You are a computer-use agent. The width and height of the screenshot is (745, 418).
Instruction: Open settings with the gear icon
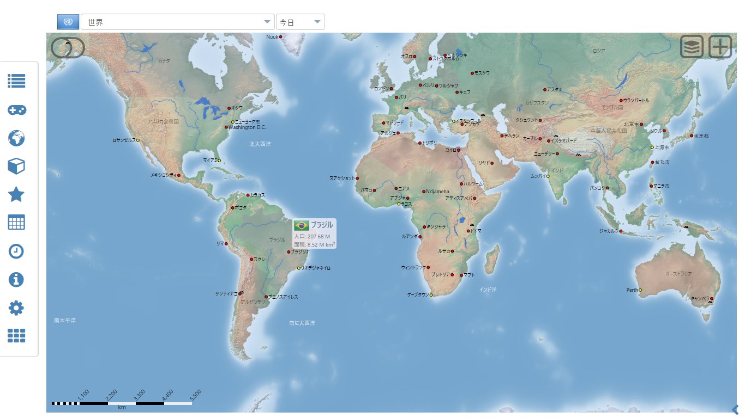(16, 308)
